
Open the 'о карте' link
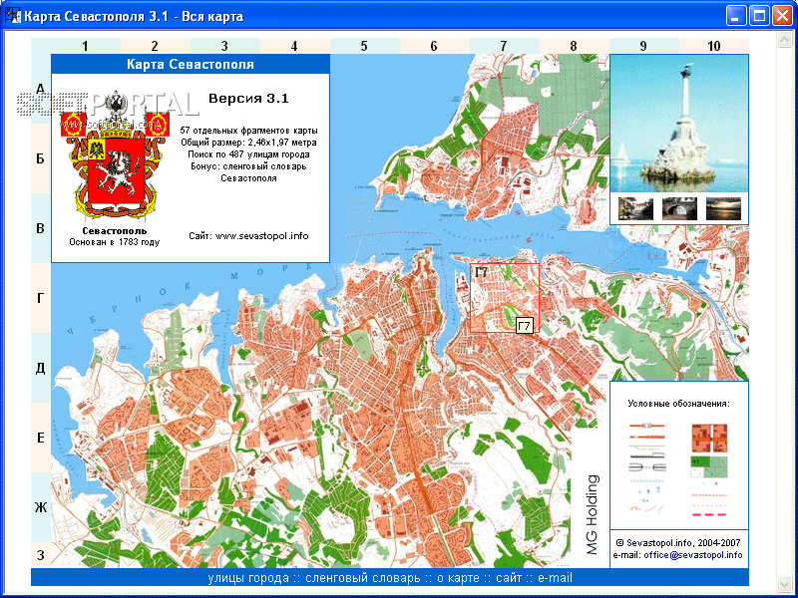[458, 578]
